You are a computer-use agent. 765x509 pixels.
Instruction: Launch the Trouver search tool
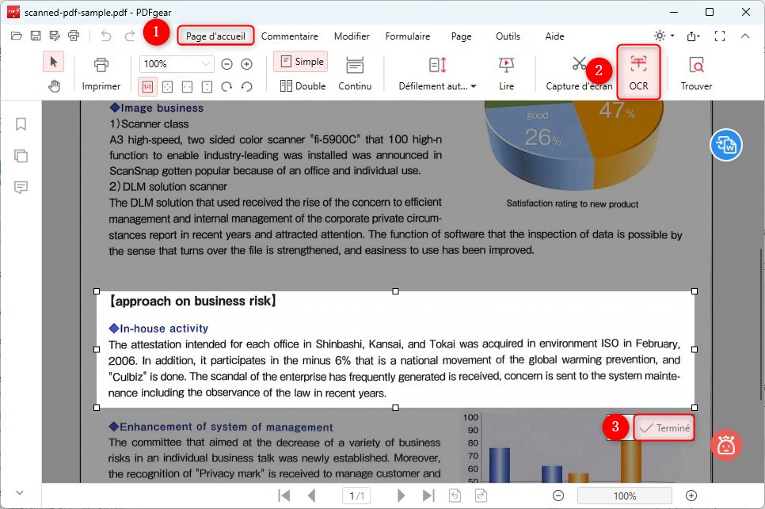pyautogui.click(x=695, y=71)
